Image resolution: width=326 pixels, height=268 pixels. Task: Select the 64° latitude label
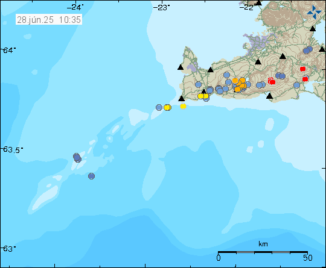9,51
